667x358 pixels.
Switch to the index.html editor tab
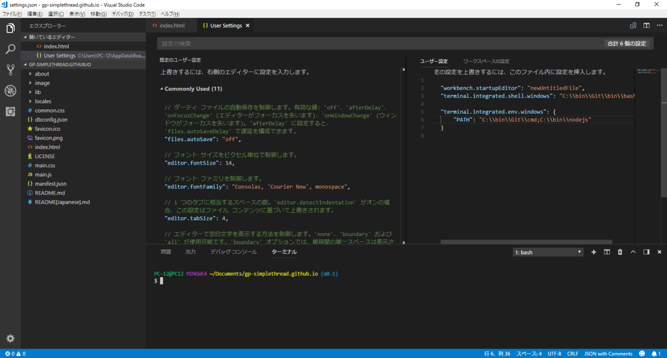(171, 25)
